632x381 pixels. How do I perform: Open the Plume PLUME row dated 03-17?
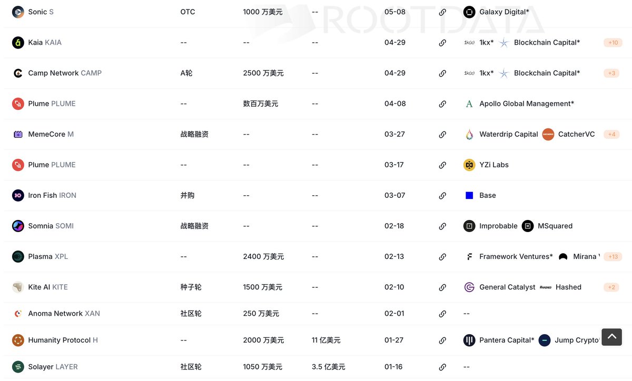(x=52, y=165)
